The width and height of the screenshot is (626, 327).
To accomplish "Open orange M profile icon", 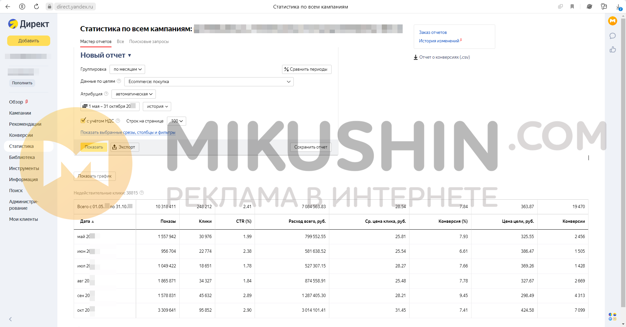I will click(613, 21).
